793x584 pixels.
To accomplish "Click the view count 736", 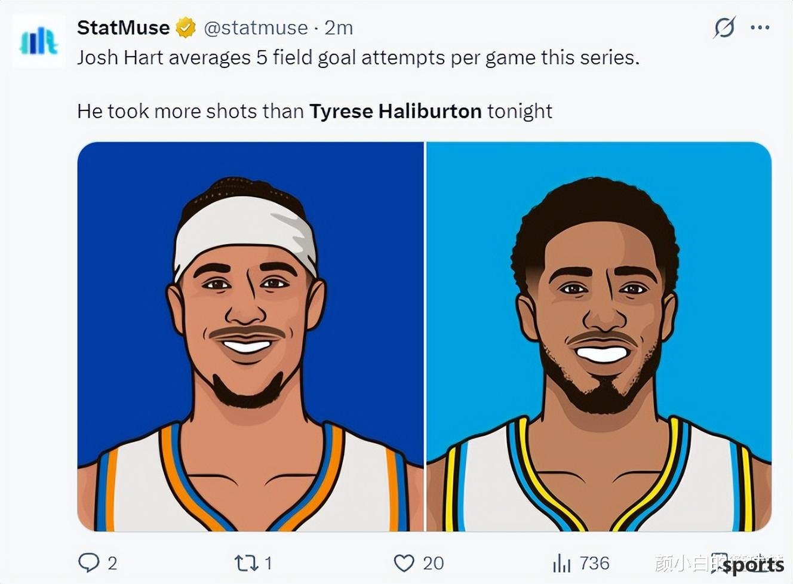I will 594,563.
